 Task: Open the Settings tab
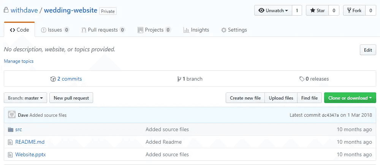(234, 30)
